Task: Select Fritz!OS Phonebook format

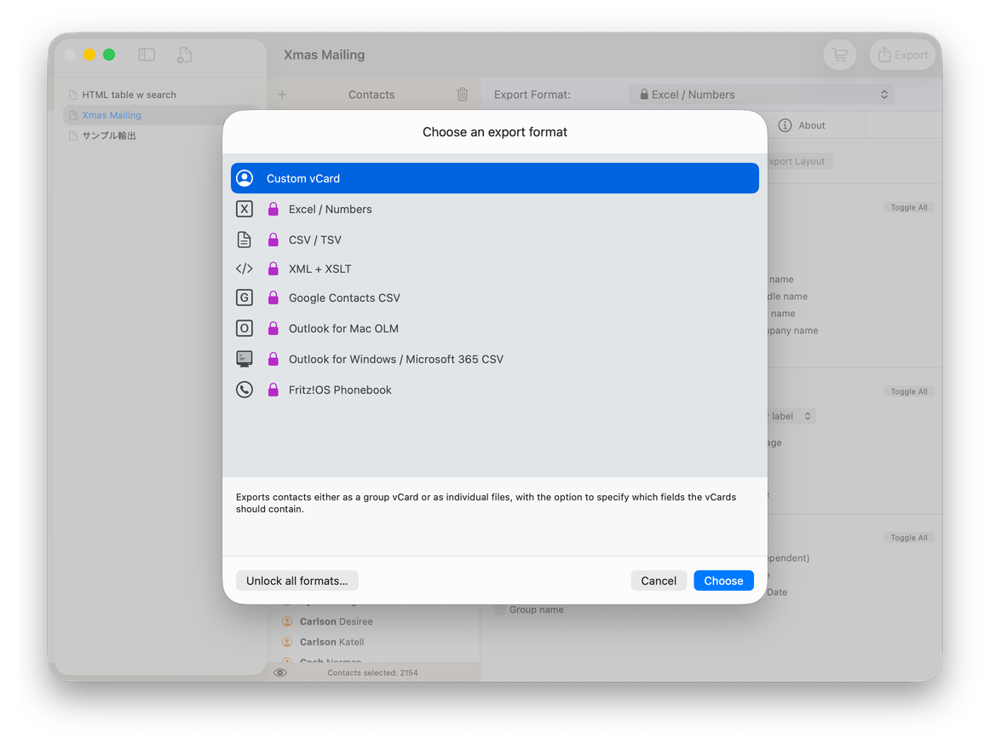Action: (x=494, y=390)
